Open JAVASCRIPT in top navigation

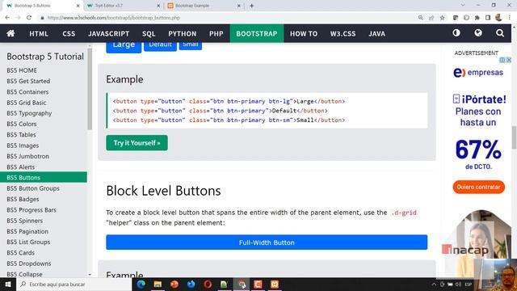[x=108, y=34]
